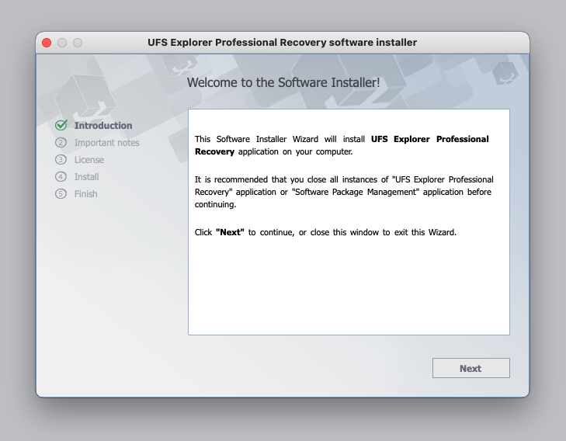Viewport: 566px width, 441px height.
Task: Click the 'Welcome to the Software Installer!' heading
Action: [x=283, y=82]
